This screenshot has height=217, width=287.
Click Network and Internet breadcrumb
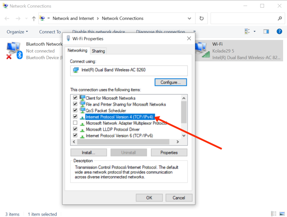[x=73, y=18]
